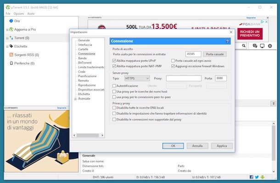
Task: Expand the Aggiorna a Pro sidebar node
Action: click(x=7, y=30)
